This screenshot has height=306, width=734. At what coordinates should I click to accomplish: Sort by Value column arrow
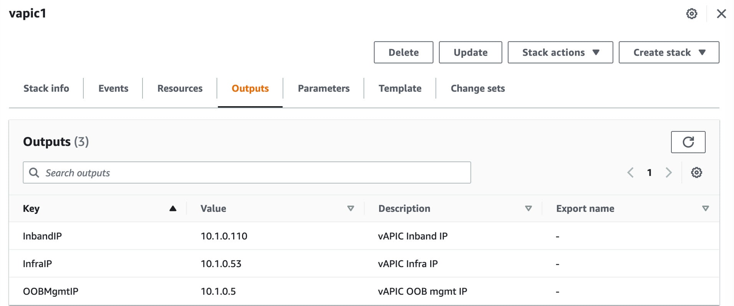pyautogui.click(x=350, y=208)
